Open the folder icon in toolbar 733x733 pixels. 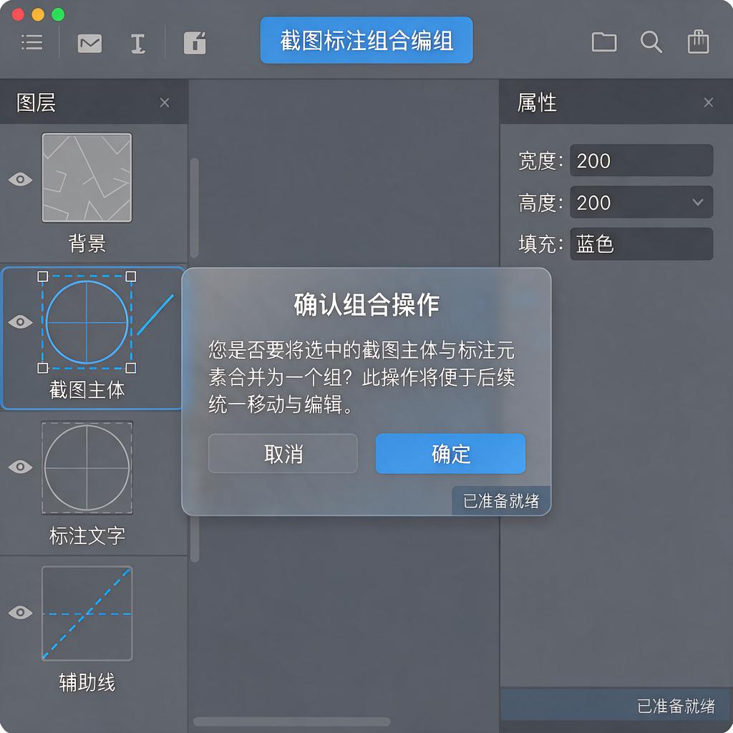pyautogui.click(x=604, y=42)
